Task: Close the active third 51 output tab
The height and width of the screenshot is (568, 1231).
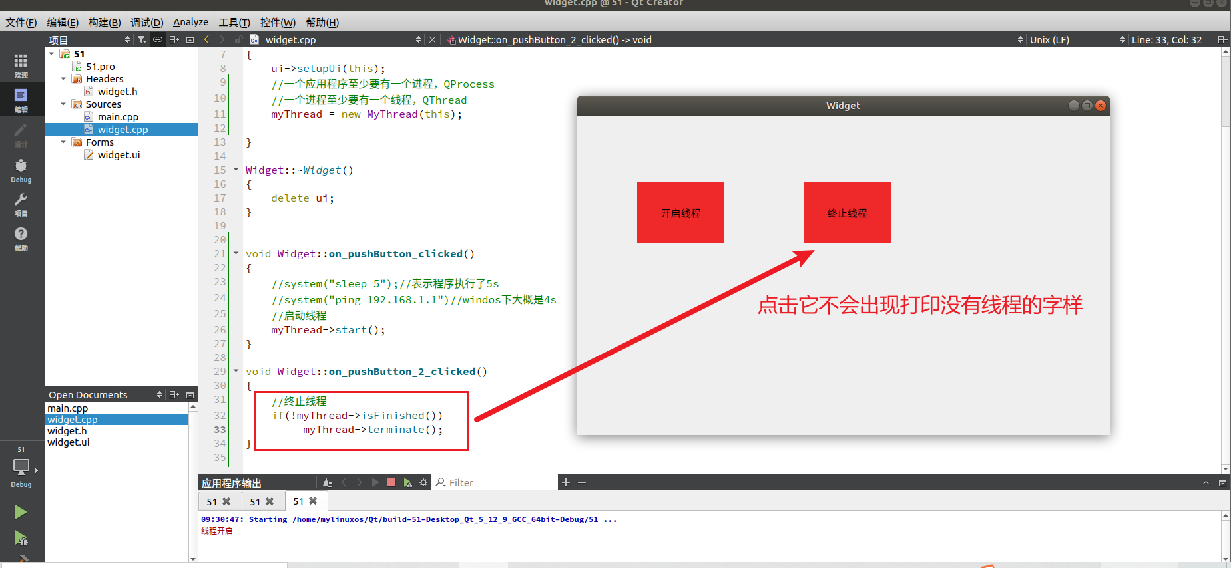Action: click(x=313, y=501)
